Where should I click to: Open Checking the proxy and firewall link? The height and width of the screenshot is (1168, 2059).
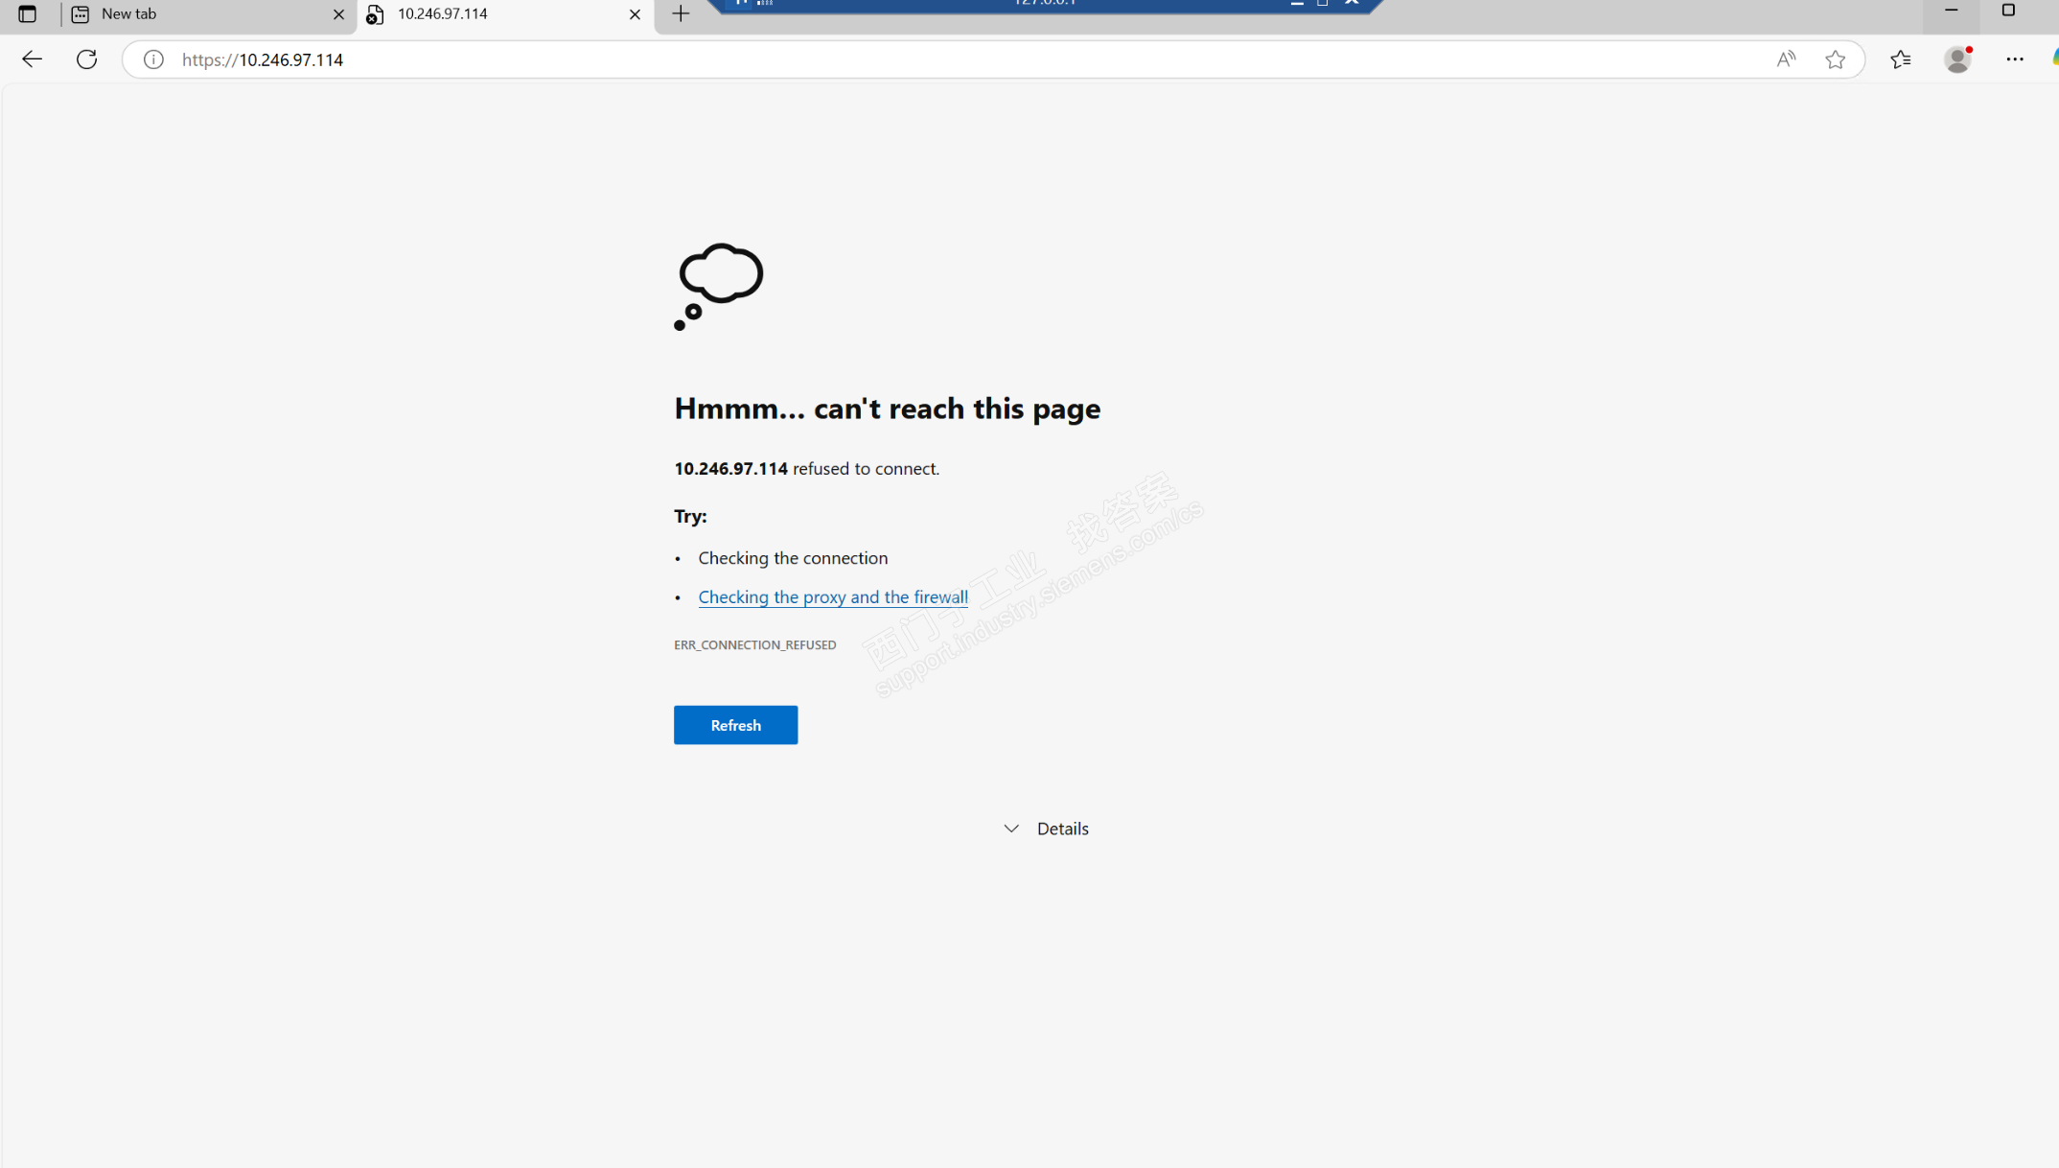click(832, 596)
